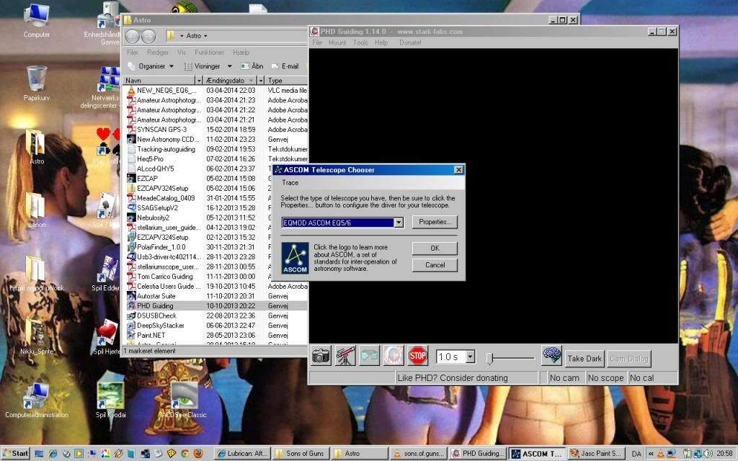This screenshot has height=461, width=738.
Task: Click the Type column header
Action: point(286,81)
